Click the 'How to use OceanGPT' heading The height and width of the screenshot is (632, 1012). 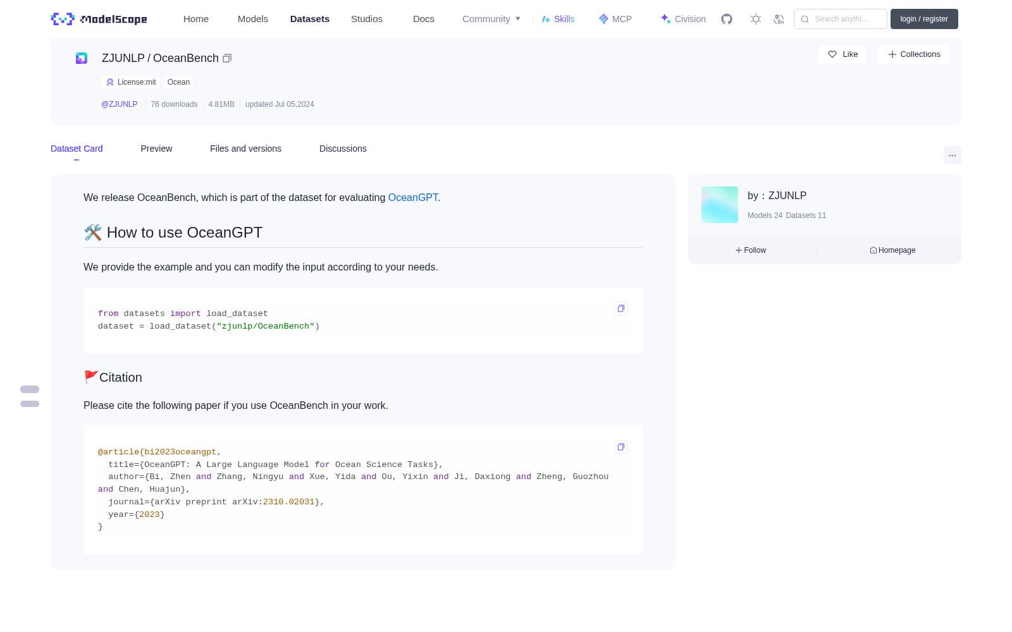point(173,233)
